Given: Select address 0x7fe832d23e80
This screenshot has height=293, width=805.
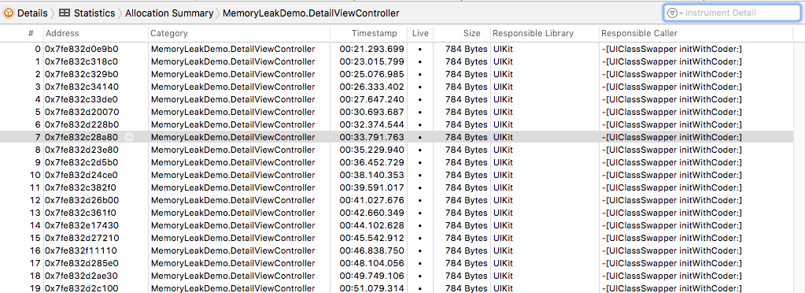Looking at the screenshot, I should coord(82,150).
